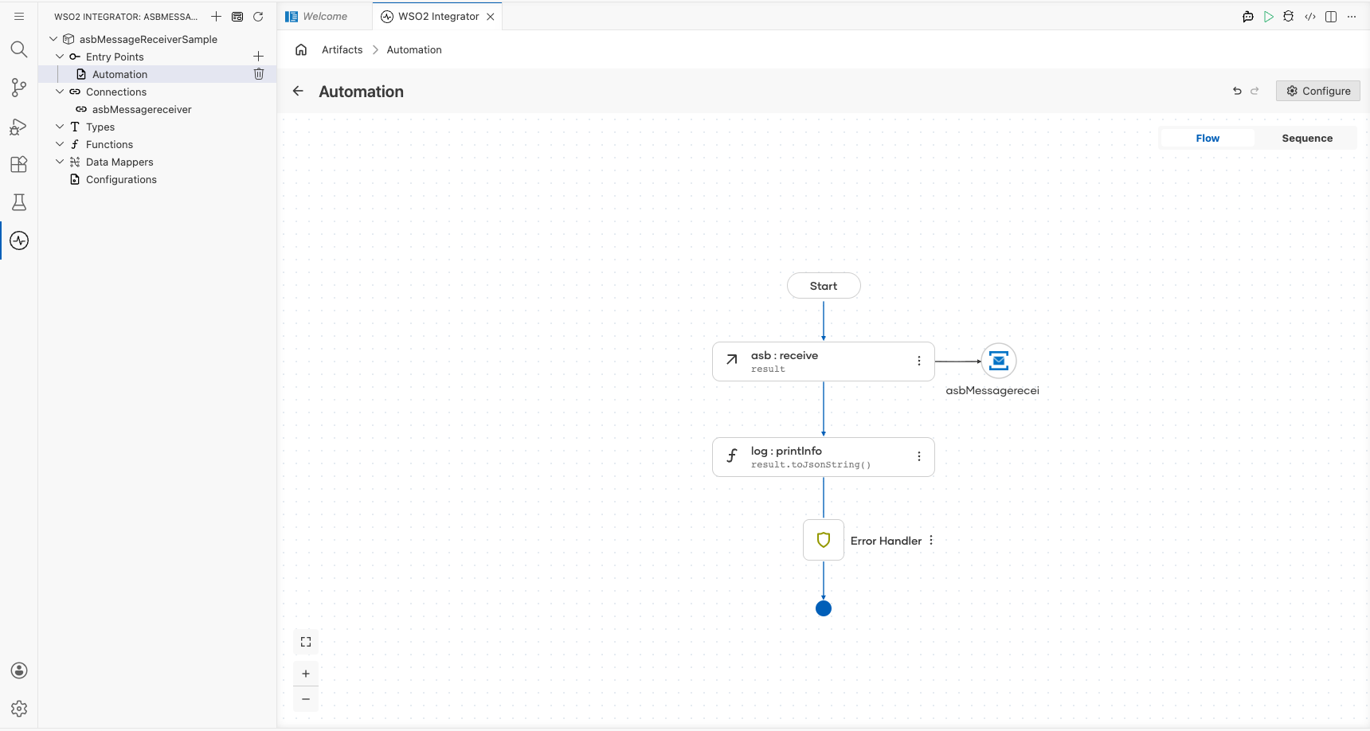This screenshot has width=1370, height=731.
Task: Open options menu for log printInfo node
Action: pos(919,456)
